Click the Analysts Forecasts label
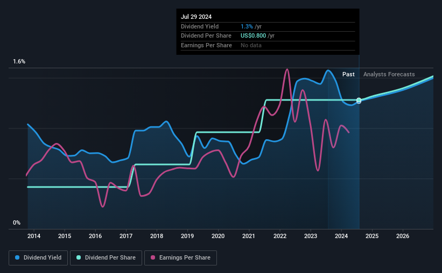This screenshot has height=273, width=442. tap(389, 74)
